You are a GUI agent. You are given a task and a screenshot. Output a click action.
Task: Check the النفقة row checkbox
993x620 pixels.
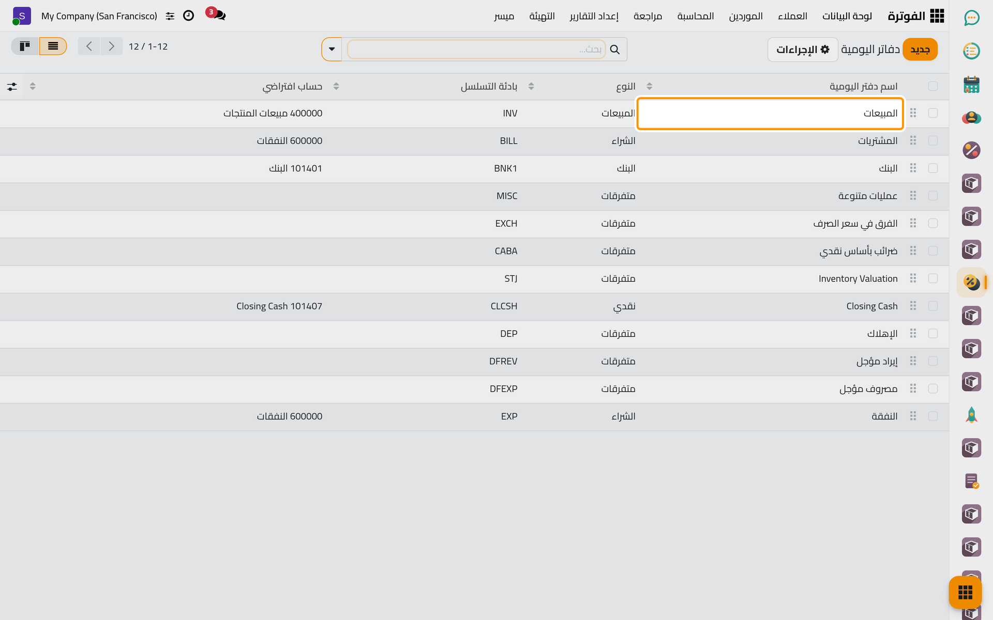[933, 416]
